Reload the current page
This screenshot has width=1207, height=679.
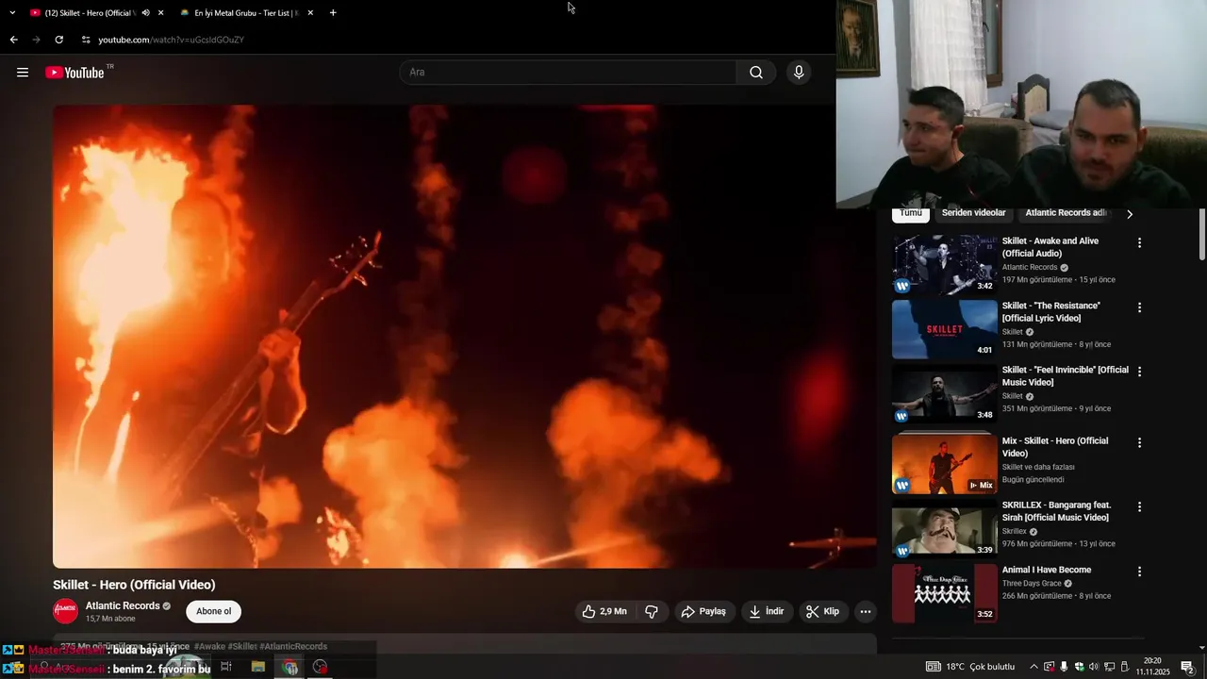click(x=58, y=40)
